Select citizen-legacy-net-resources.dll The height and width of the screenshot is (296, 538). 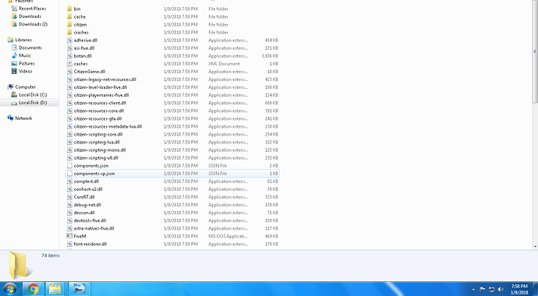coord(105,79)
